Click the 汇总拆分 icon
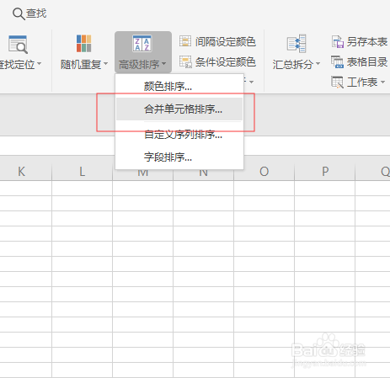Image resolution: width=390 pixels, height=378 pixels. click(x=297, y=44)
